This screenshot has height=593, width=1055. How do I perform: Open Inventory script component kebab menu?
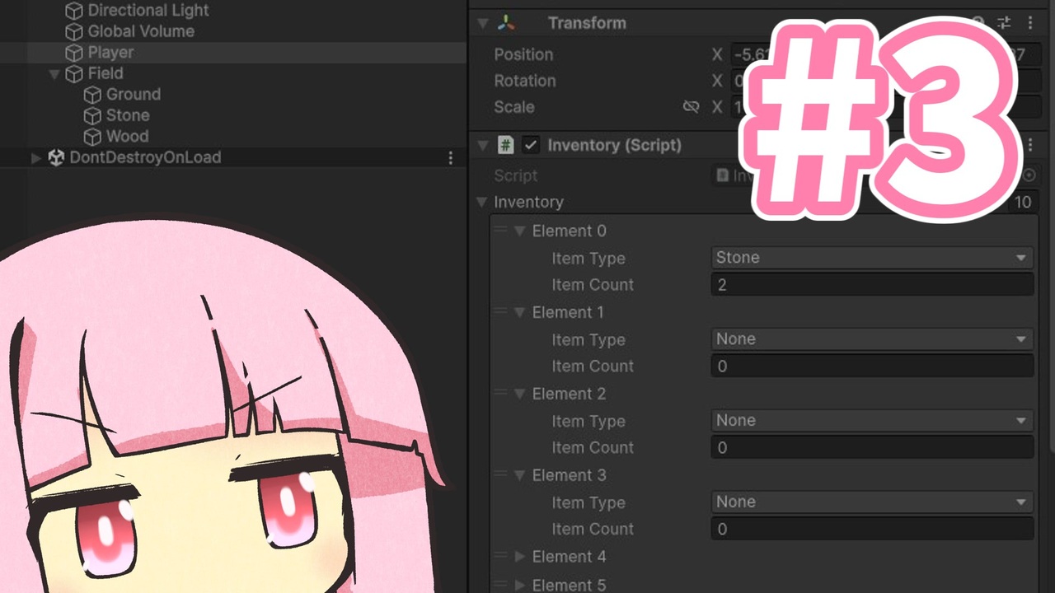[x=1030, y=145]
